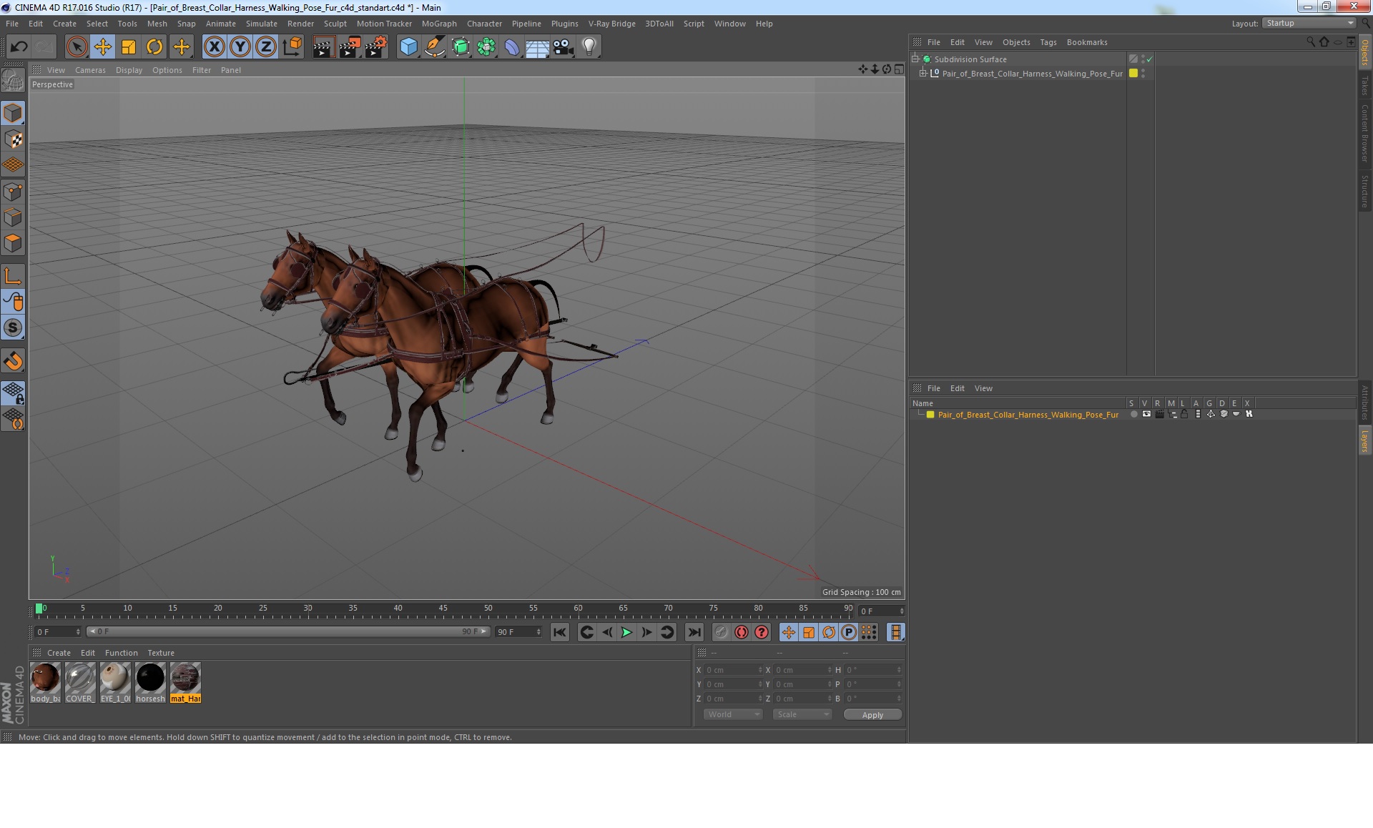Switch to the Layers side tab
This screenshot has width=1373, height=828.
coord(1364,441)
